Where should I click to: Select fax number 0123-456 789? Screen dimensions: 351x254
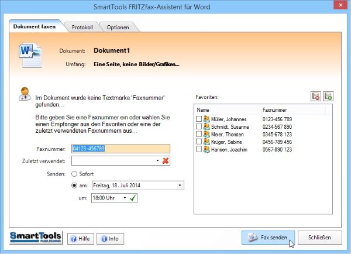(x=277, y=119)
